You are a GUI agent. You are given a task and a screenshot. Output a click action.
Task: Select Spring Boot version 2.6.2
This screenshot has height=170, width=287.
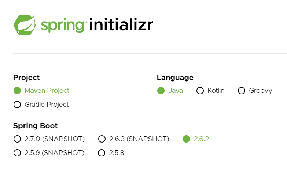click(196, 139)
